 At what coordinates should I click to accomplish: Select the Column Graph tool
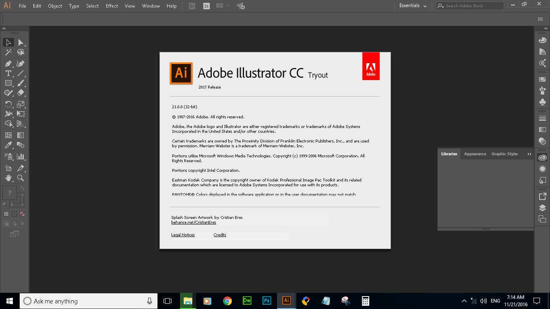click(x=21, y=157)
